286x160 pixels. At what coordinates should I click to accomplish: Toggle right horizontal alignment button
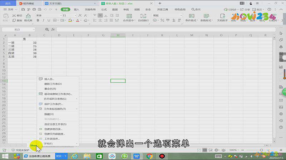(x=106, y=21)
